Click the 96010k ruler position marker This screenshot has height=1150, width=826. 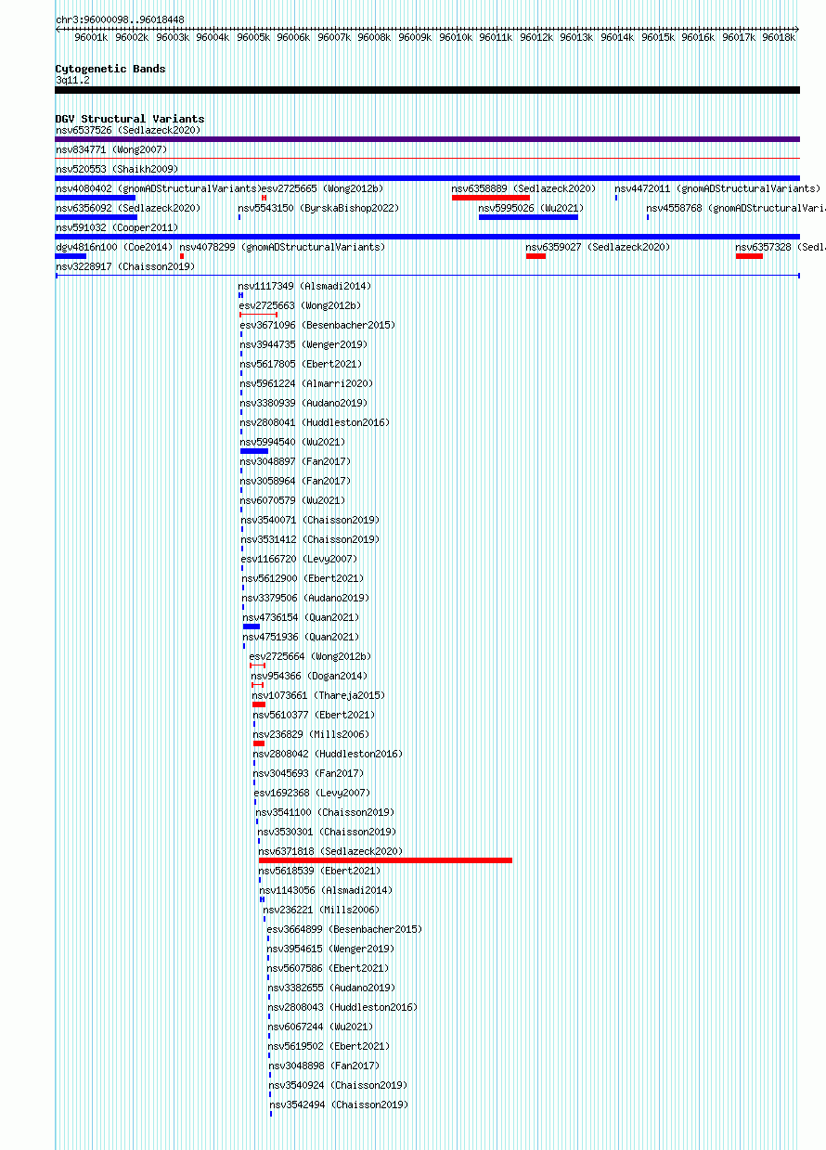pyautogui.click(x=455, y=37)
